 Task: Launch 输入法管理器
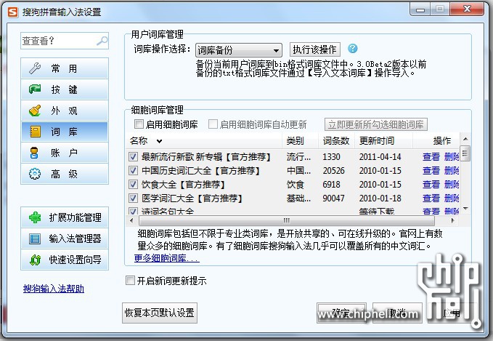pyautogui.click(x=65, y=238)
